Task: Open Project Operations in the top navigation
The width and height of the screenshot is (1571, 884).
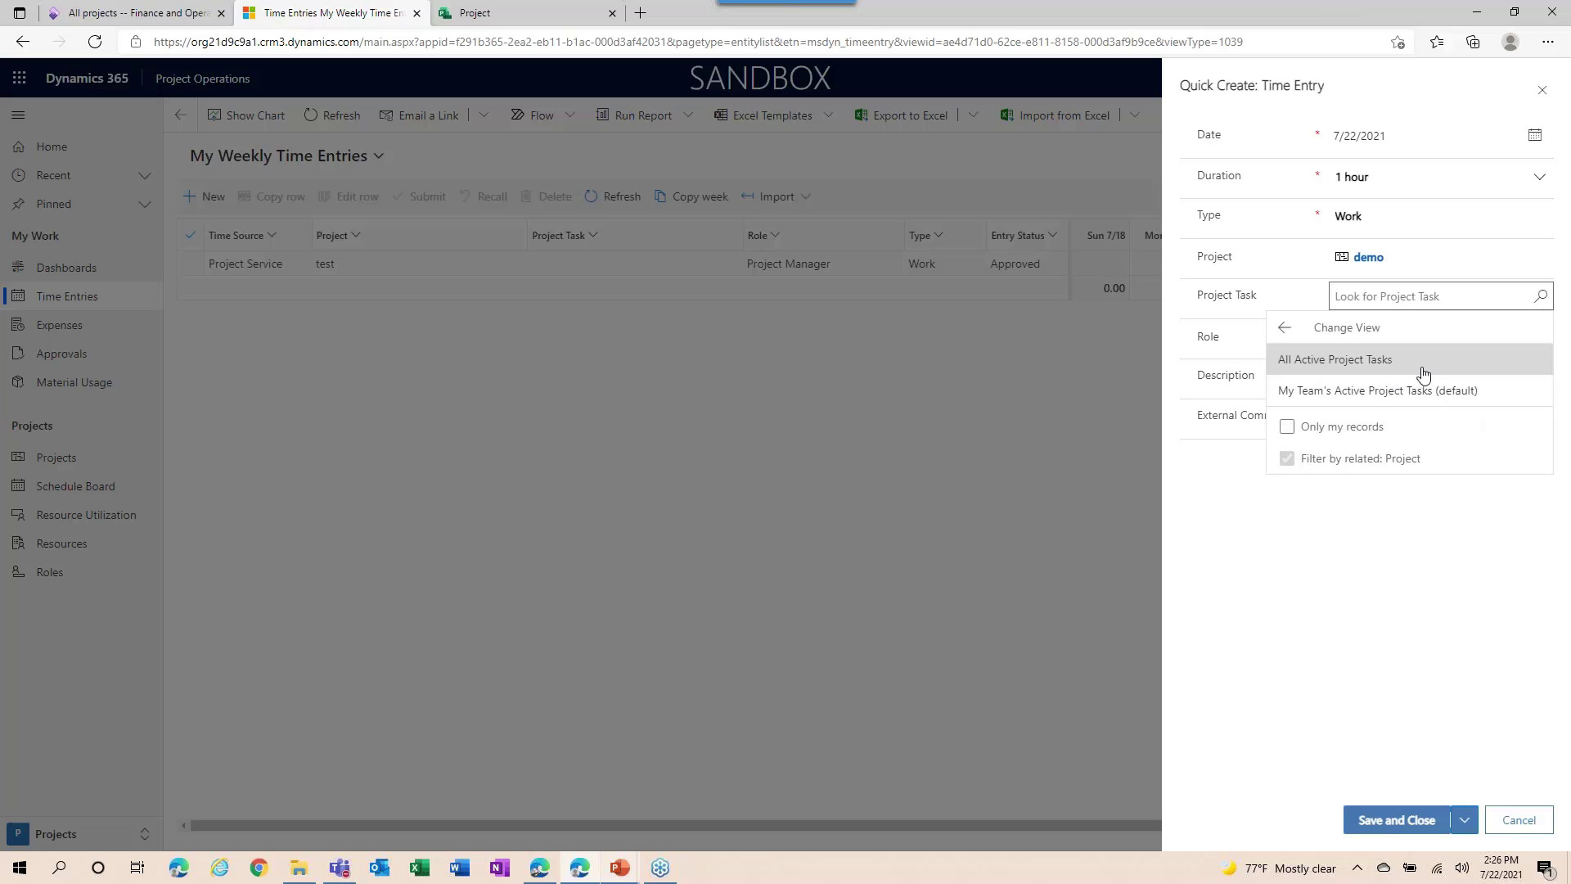Action: (x=202, y=78)
